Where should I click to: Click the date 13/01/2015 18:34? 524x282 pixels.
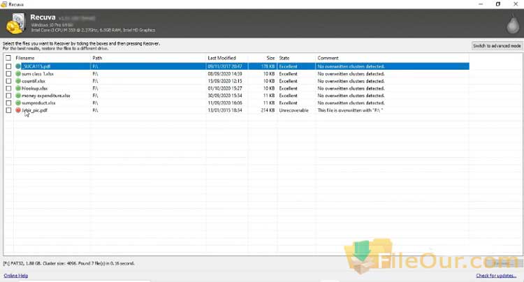[225, 110]
